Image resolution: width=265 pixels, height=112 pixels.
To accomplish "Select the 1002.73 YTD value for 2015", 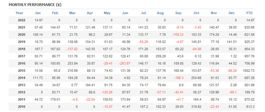I will pos(248,71).
